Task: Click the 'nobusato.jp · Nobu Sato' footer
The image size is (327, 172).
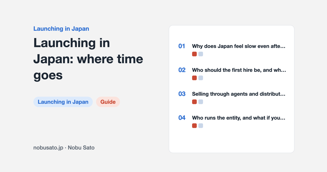Action: tap(64, 148)
